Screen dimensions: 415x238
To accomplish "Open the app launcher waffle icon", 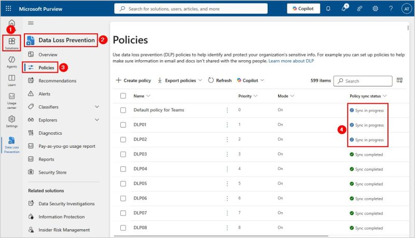I will (x=8, y=8).
